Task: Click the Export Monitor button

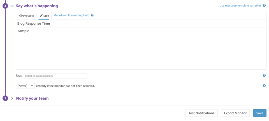Action: coord(235,113)
